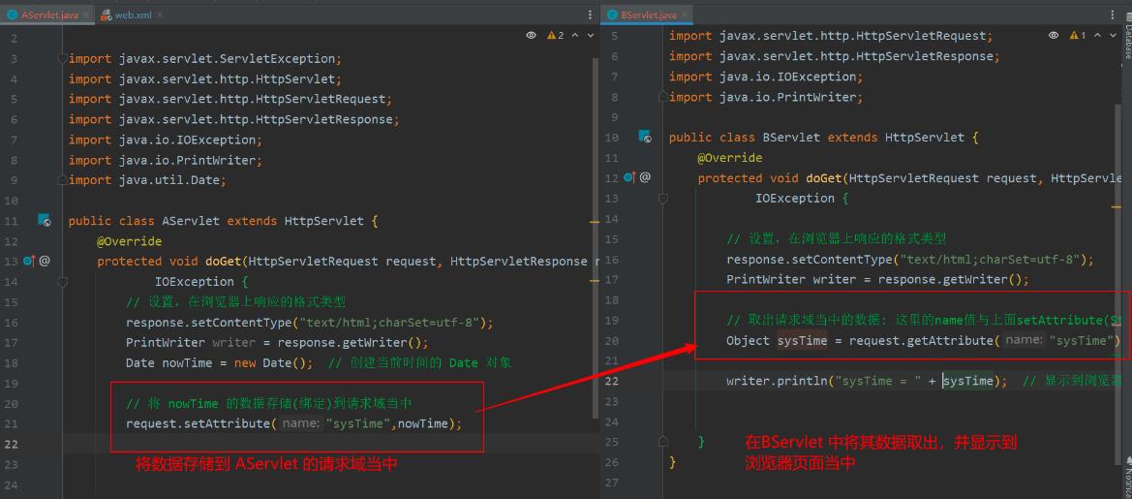
Task: Click 'public class AServlet extends HttpServlet' line
Action: (x=223, y=221)
